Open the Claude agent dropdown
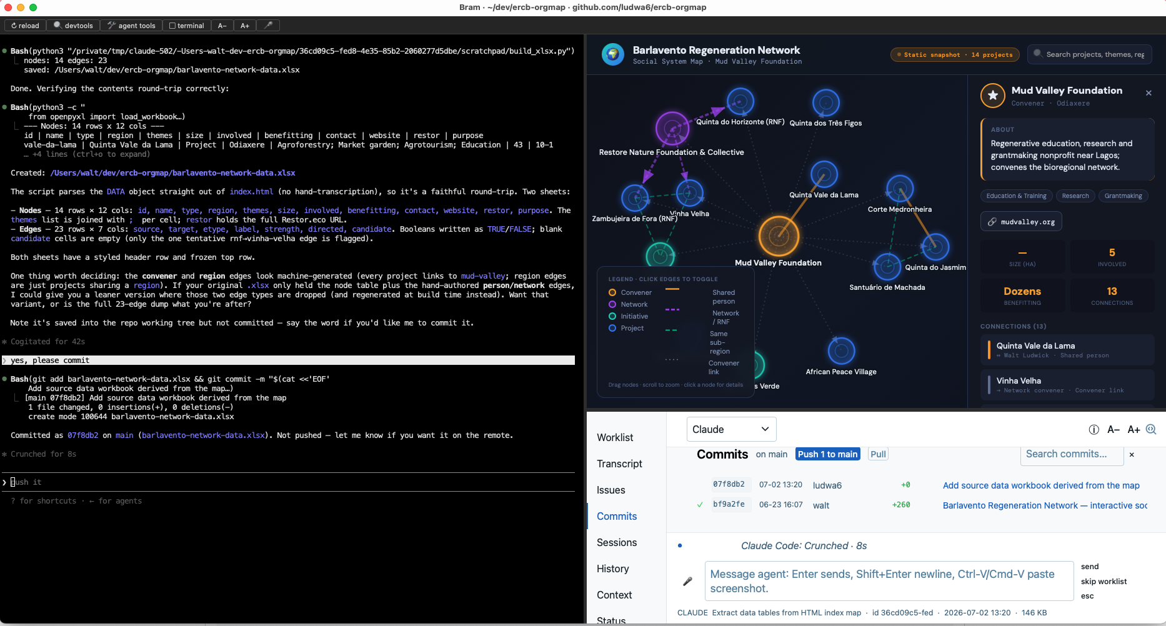The height and width of the screenshot is (626, 1166). (731, 429)
